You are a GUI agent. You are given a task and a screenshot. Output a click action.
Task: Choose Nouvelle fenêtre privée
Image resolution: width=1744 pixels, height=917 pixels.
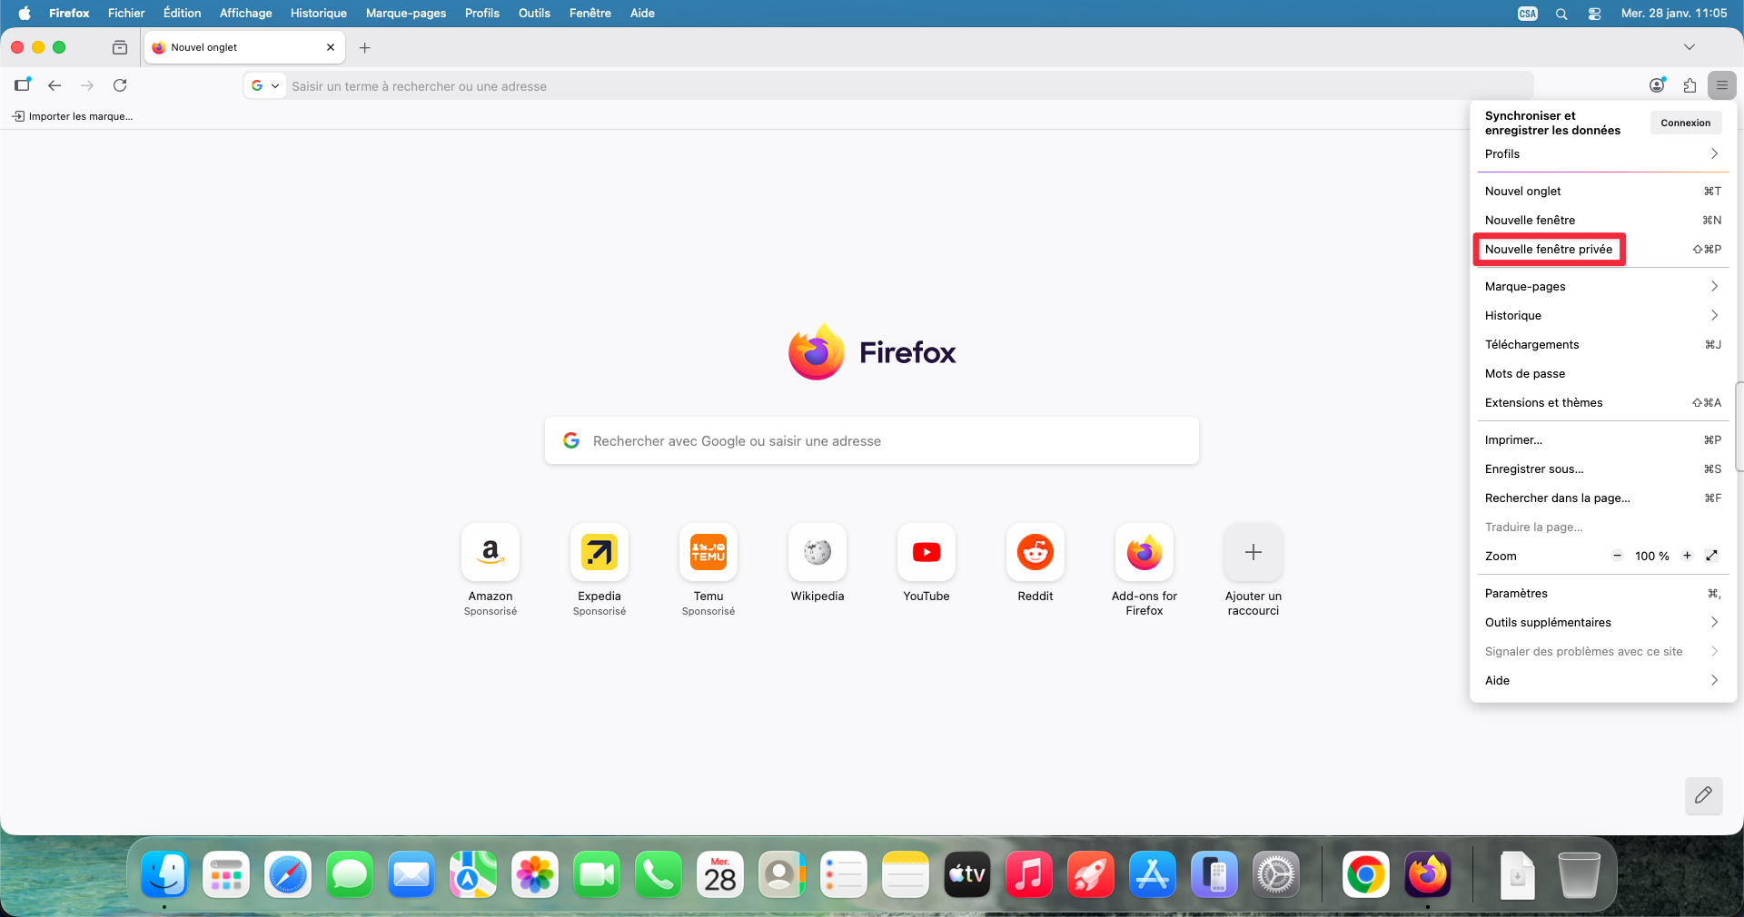(1603, 249)
